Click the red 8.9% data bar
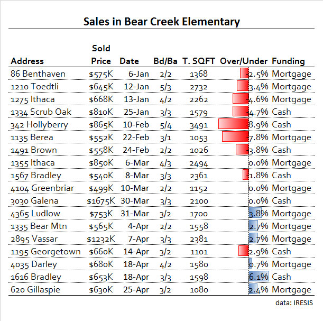Viewport: 323px width, 321px height. (x=233, y=124)
